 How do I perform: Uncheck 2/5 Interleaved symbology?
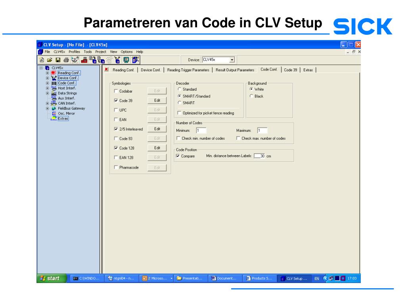(x=116, y=129)
